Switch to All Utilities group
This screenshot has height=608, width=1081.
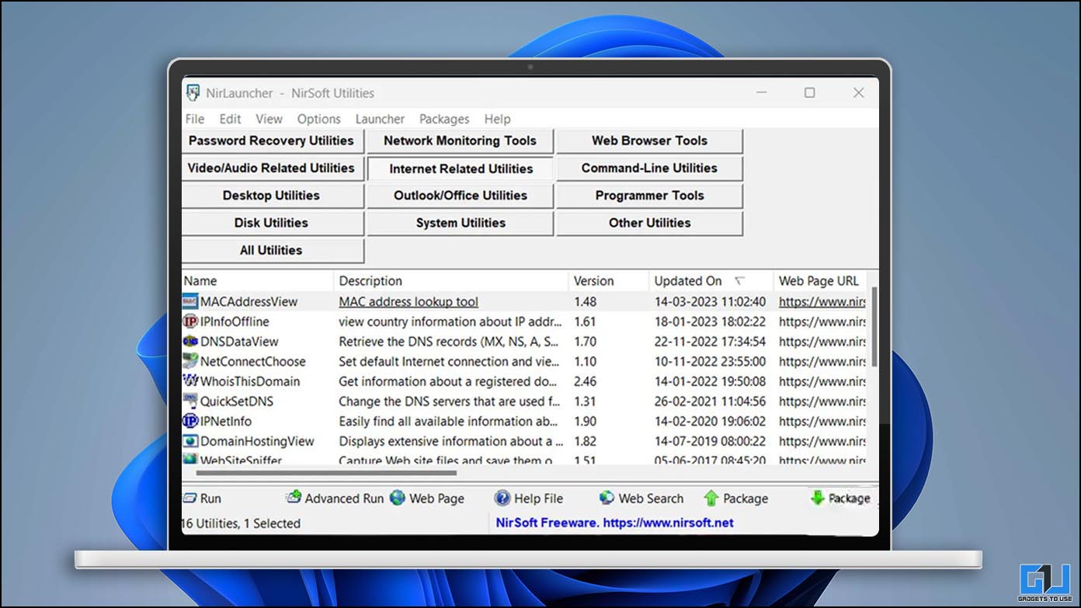pyautogui.click(x=273, y=250)
